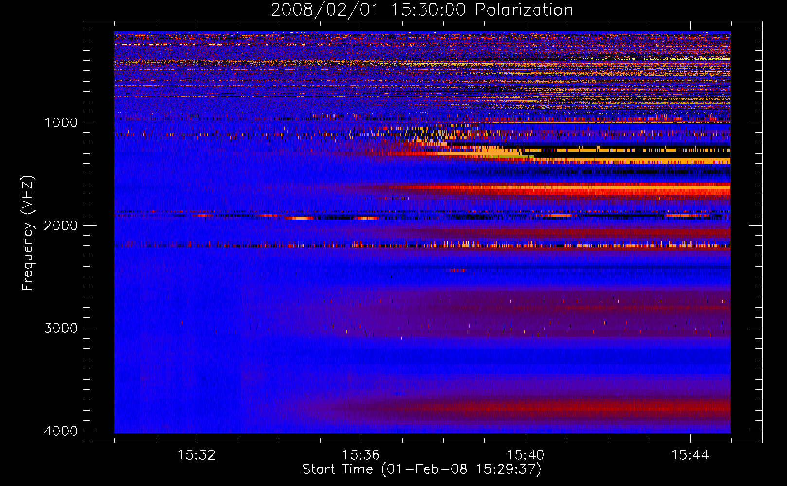Image resolution: width=787 pixels, height=486 pixels.
Task: Click the time tick label "15:32"
Action: pos(197,455)
